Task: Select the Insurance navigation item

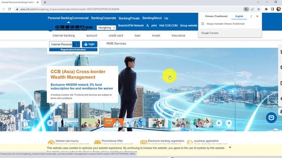Action: coord(178,36)
